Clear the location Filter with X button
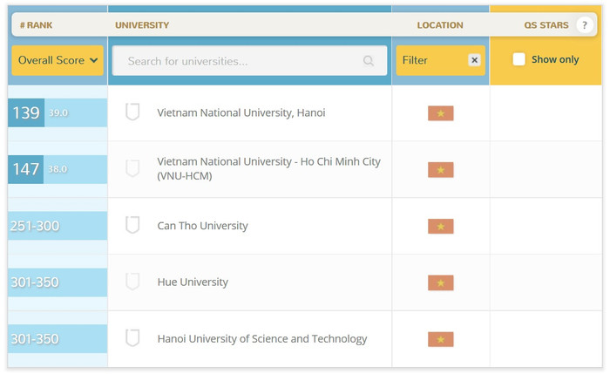This screenshot has height=374, width=610. 474,60
